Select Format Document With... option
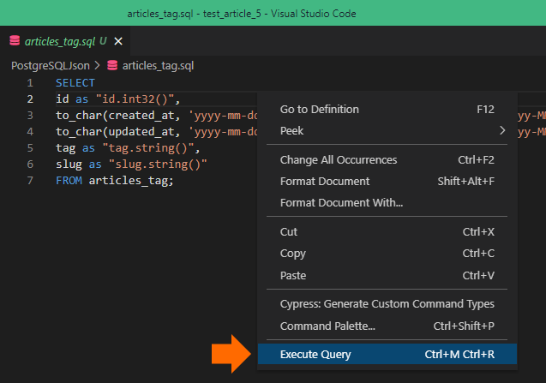This screenshot has height=383, width=546. [387, 203]
